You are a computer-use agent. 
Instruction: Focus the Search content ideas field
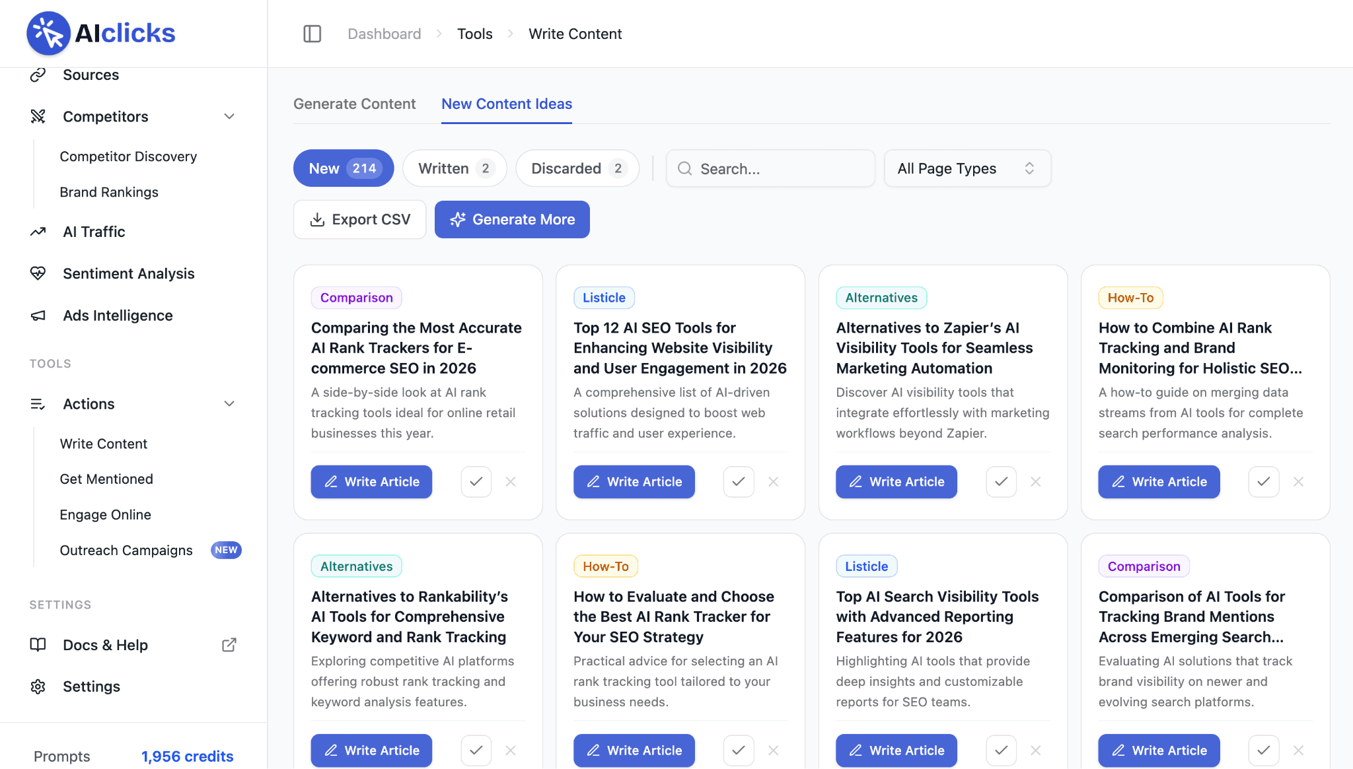point(770,168)
